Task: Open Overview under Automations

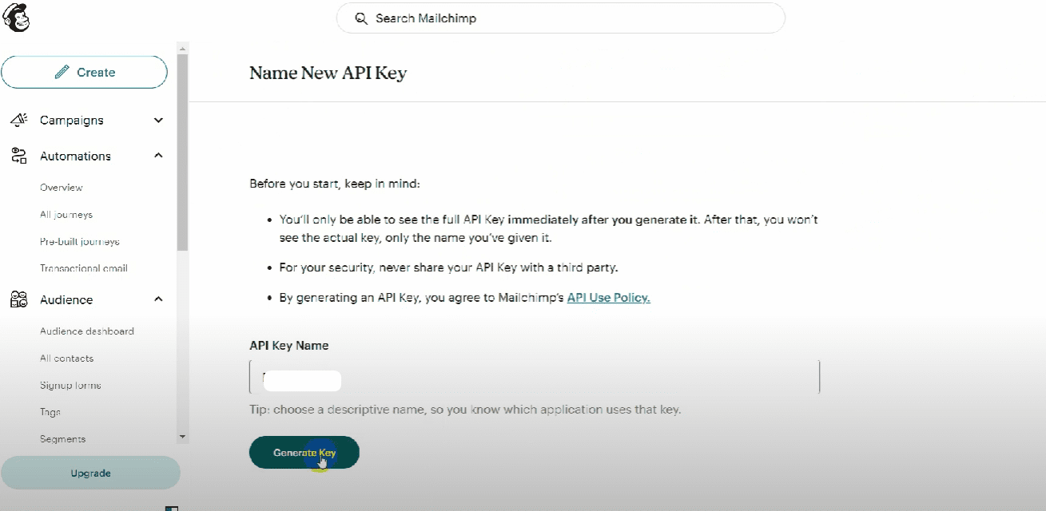Action: point(62,188)
